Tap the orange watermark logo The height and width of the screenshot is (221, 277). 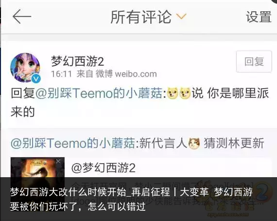234,199
